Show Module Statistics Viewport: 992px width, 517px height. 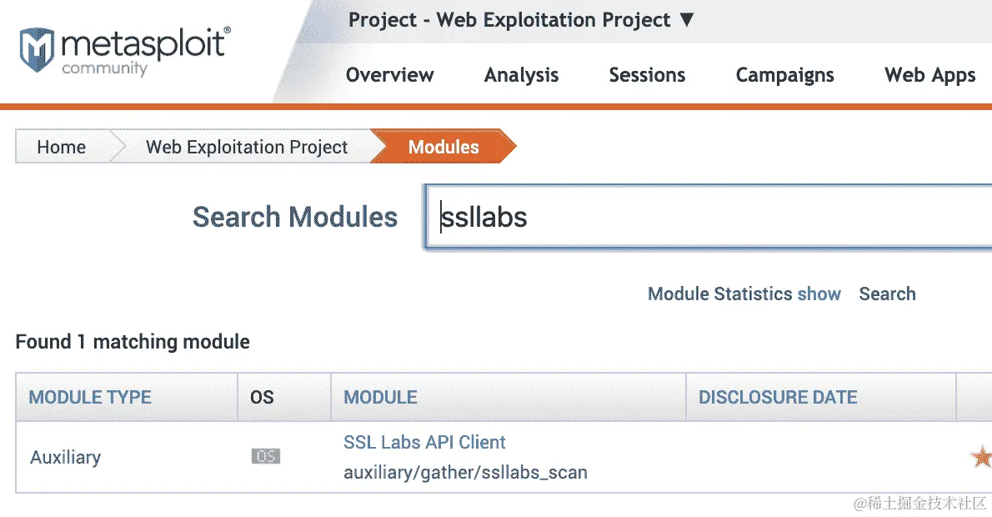[744, 294]
